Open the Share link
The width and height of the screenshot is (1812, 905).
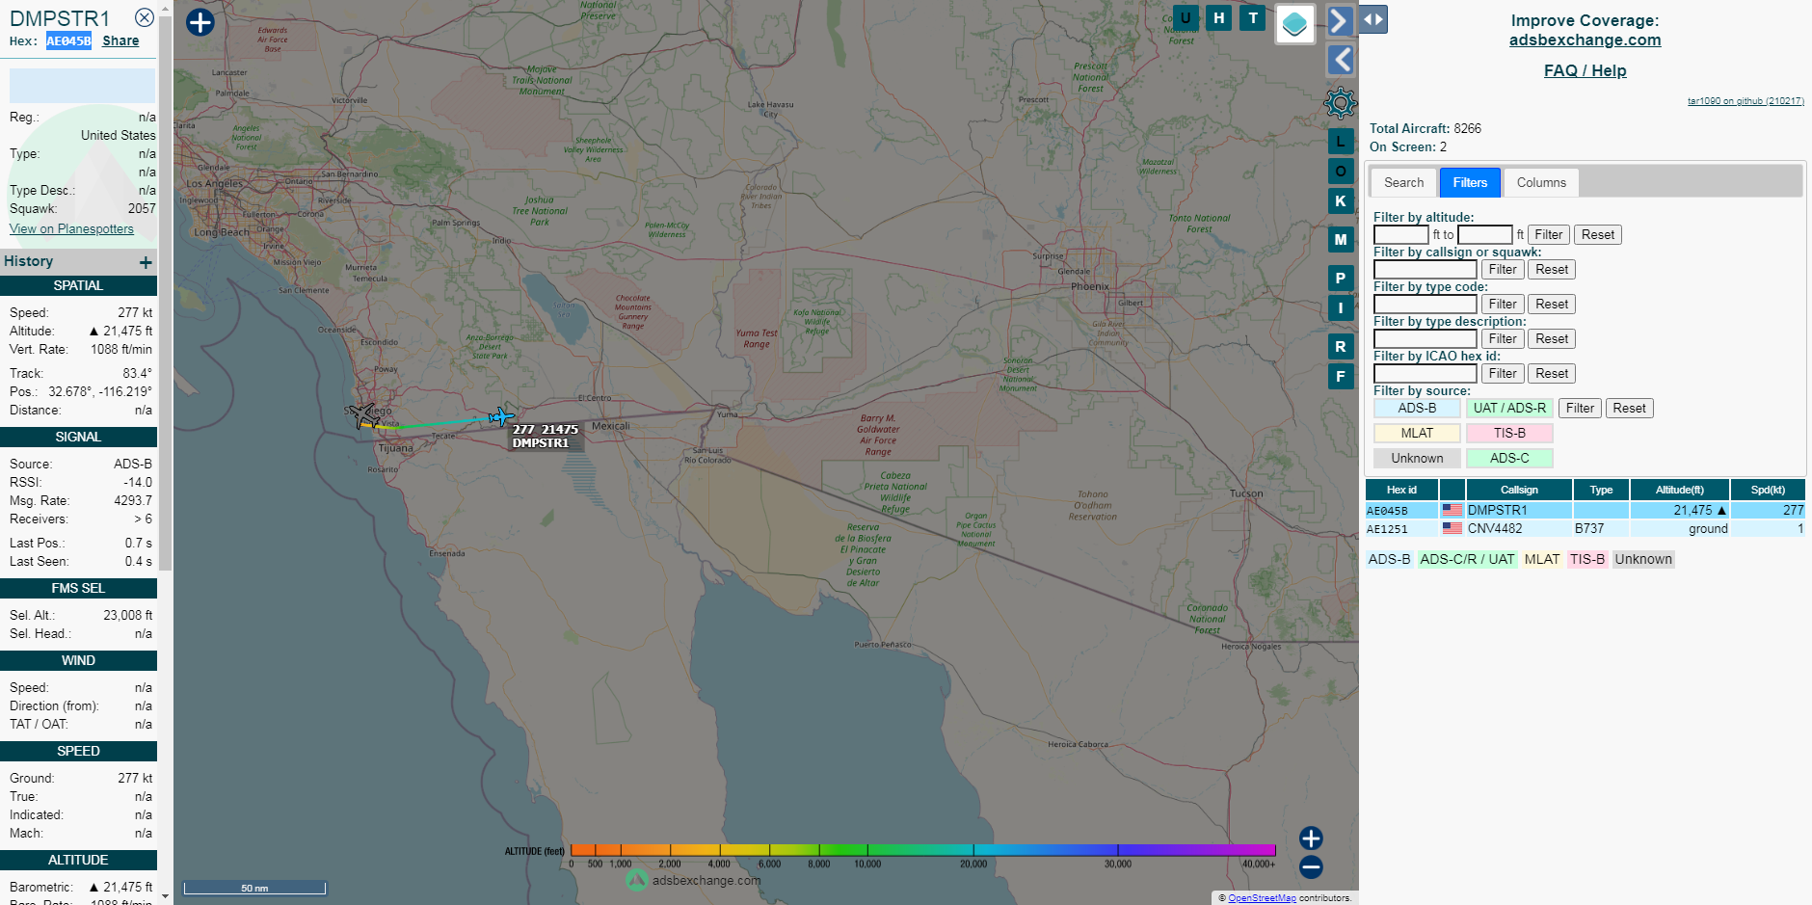click(120, 40)
